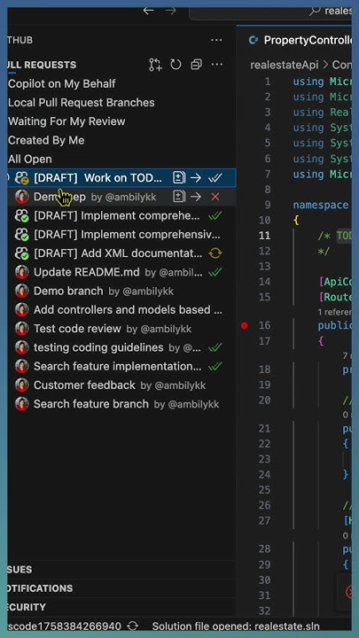Checkout arrow on the hovered Demo pull request

pos(196,197)
